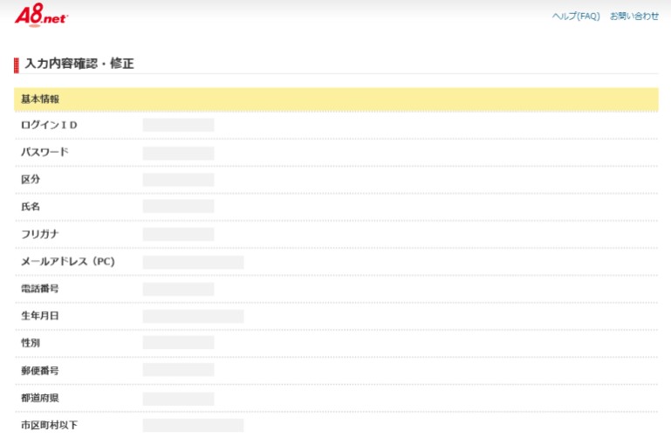Select the 生年月日 value field
Image resolution: width=671 pixels, height=438 pixels.
click(x=193, y=316)
